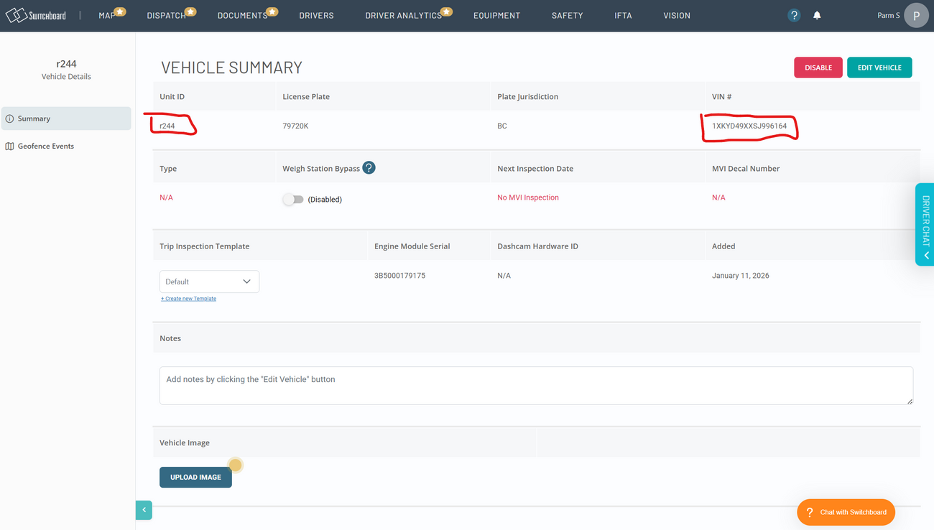Click the question mark on Chat with Switchboard
Viewport: 934px width, 530px height.
[810, 512]
